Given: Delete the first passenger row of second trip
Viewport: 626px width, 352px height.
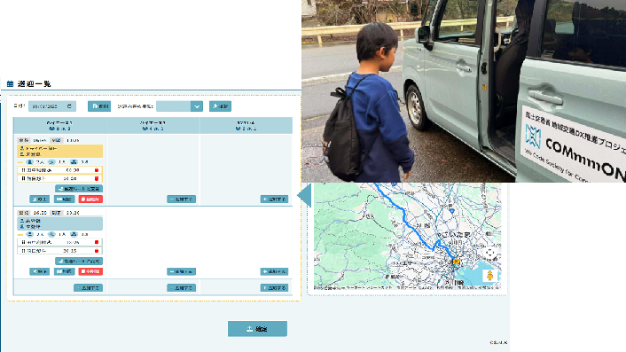Looking at the screenshot, I should (97, 242).
